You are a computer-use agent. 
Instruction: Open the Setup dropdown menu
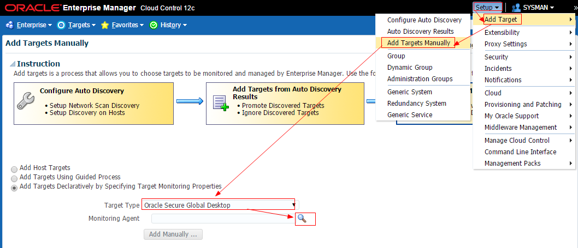click(x=488, y=8)
